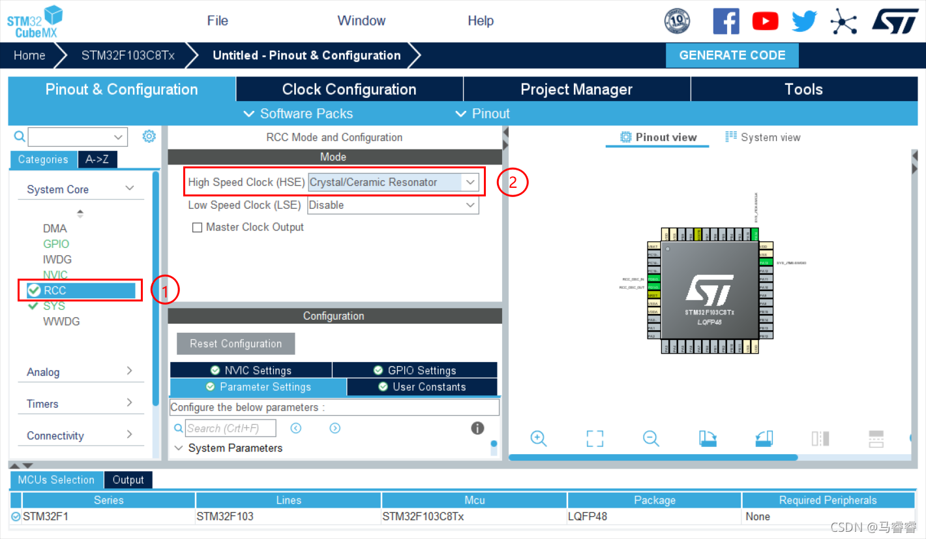
Task: Click the parameter info icon
Action: (x=477, y=428)
